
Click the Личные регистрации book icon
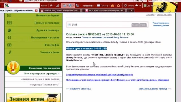click(x=9, y=23)
